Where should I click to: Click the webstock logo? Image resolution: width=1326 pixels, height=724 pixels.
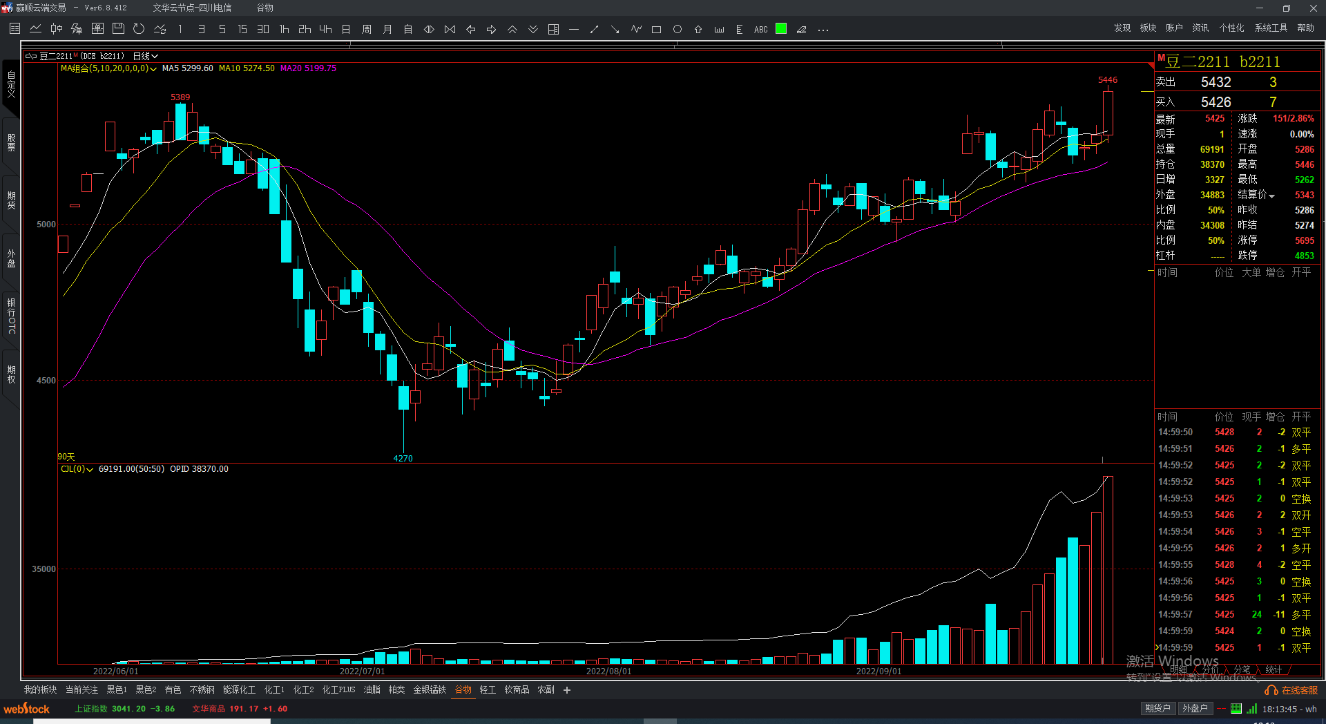click(x=27, y=709)
